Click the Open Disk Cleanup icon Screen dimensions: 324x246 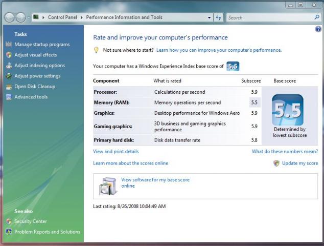coord(9,87)
